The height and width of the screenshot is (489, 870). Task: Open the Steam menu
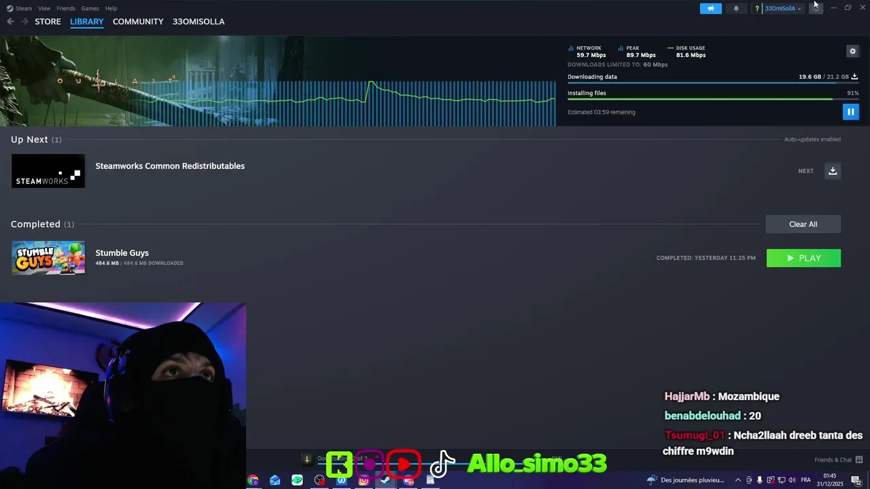(x=24, y=8)
